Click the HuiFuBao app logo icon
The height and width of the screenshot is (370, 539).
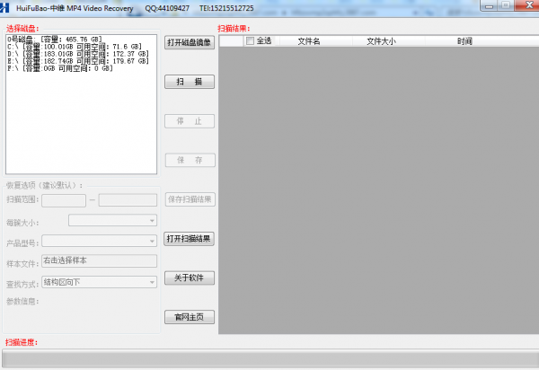coord(4,7)
